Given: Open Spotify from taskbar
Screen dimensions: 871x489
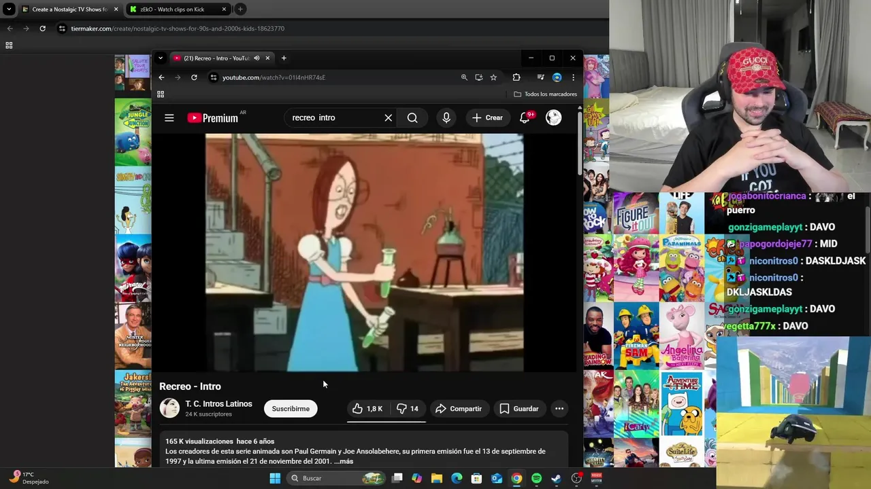Looking at the screenshot, I should (x=536, y=478).
